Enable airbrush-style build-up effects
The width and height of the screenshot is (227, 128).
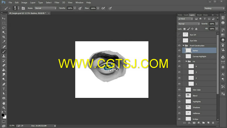[x=103, y=8]
